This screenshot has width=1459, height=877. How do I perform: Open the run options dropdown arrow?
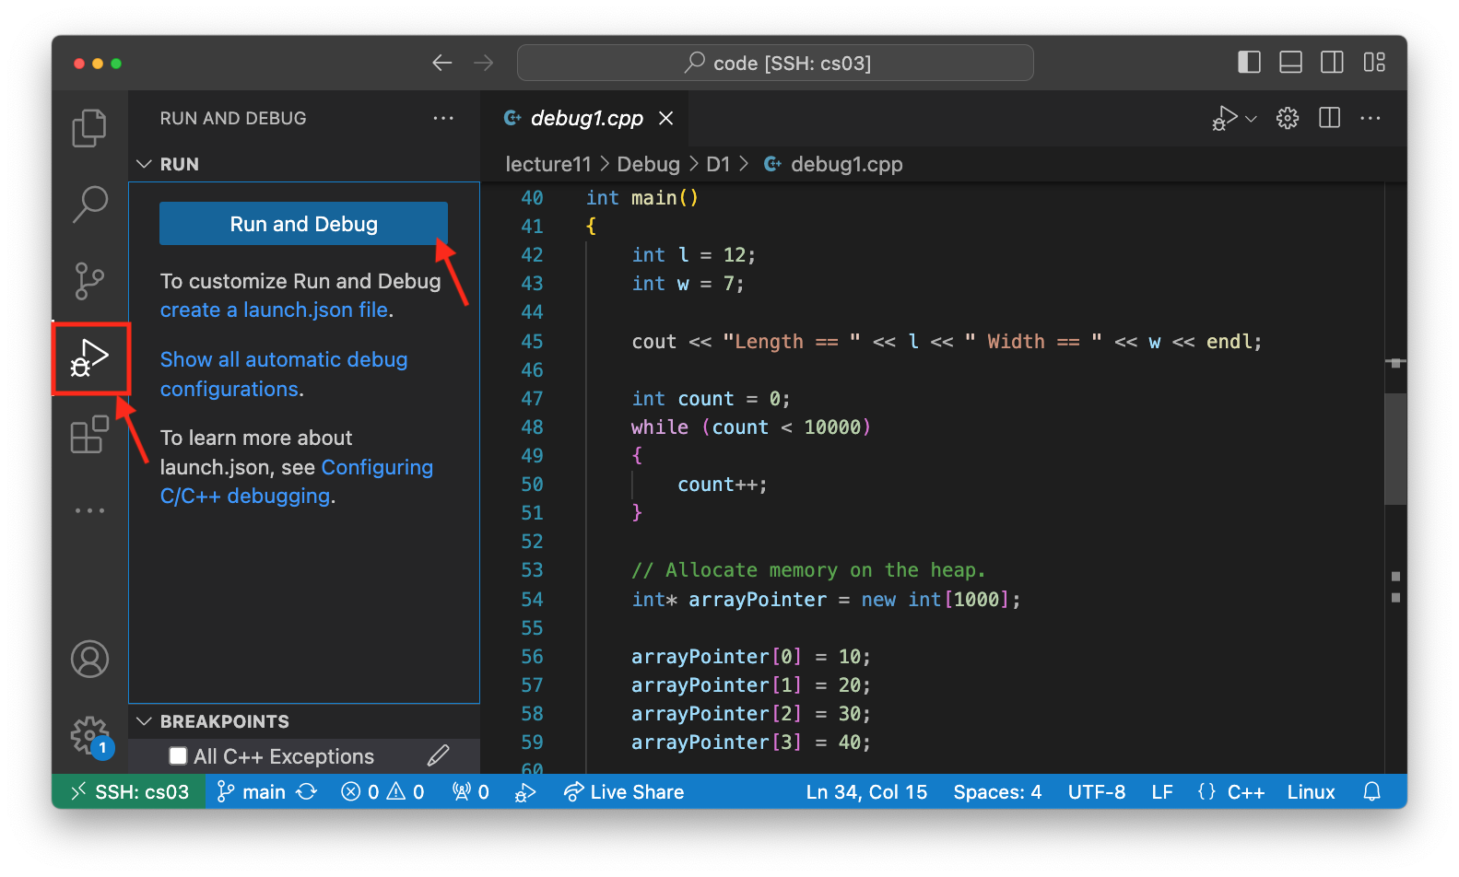(1251, 119)
